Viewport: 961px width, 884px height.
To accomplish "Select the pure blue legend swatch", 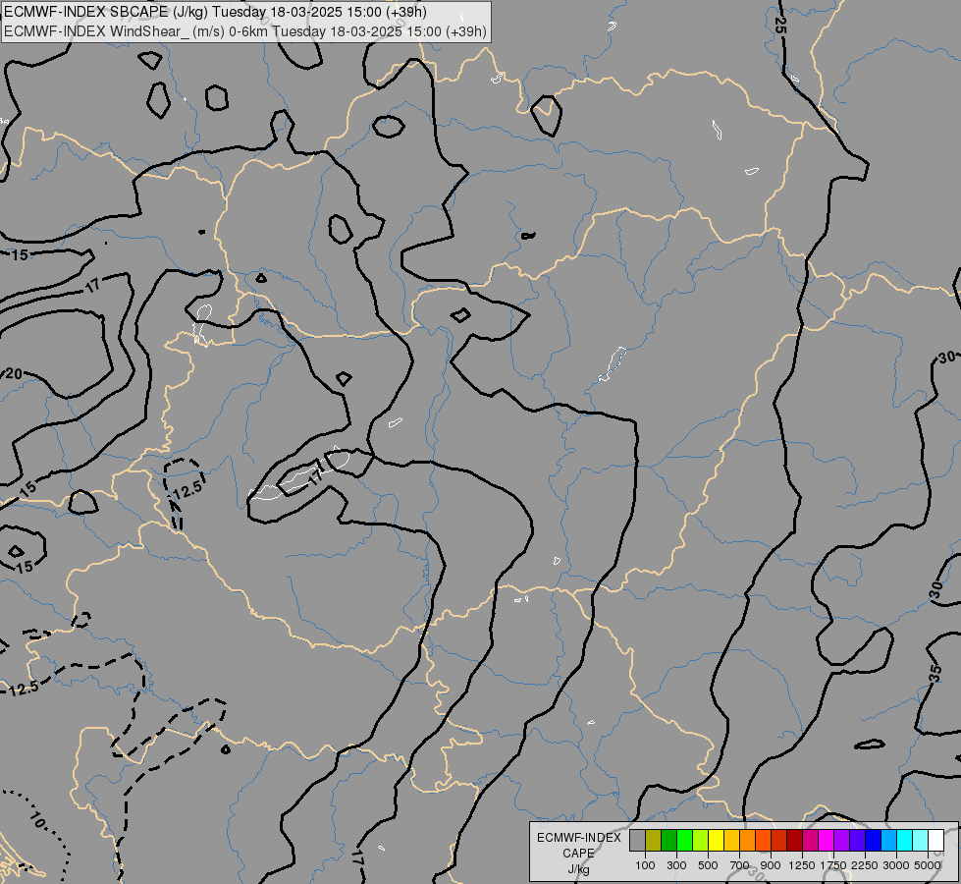I will [873, 841].
